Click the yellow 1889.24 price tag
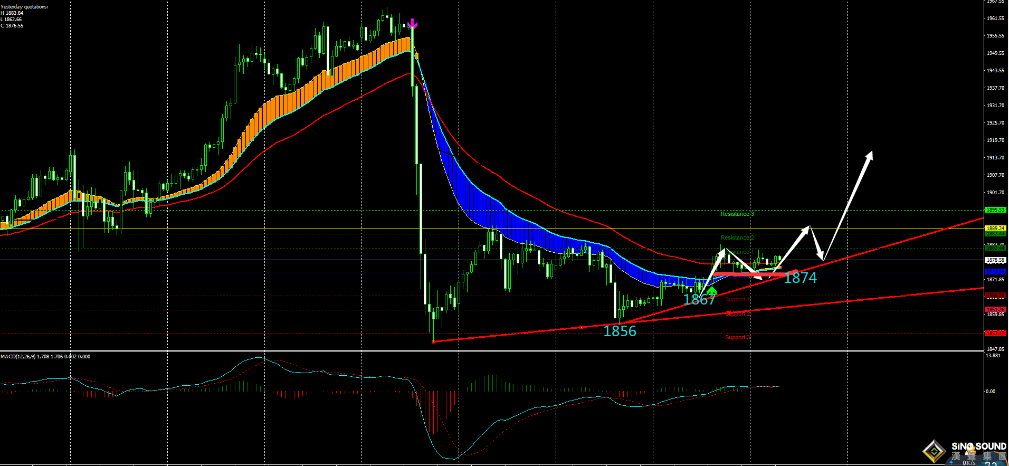The height and width of the screenshot is (466, 1009). tap(995, 229)
